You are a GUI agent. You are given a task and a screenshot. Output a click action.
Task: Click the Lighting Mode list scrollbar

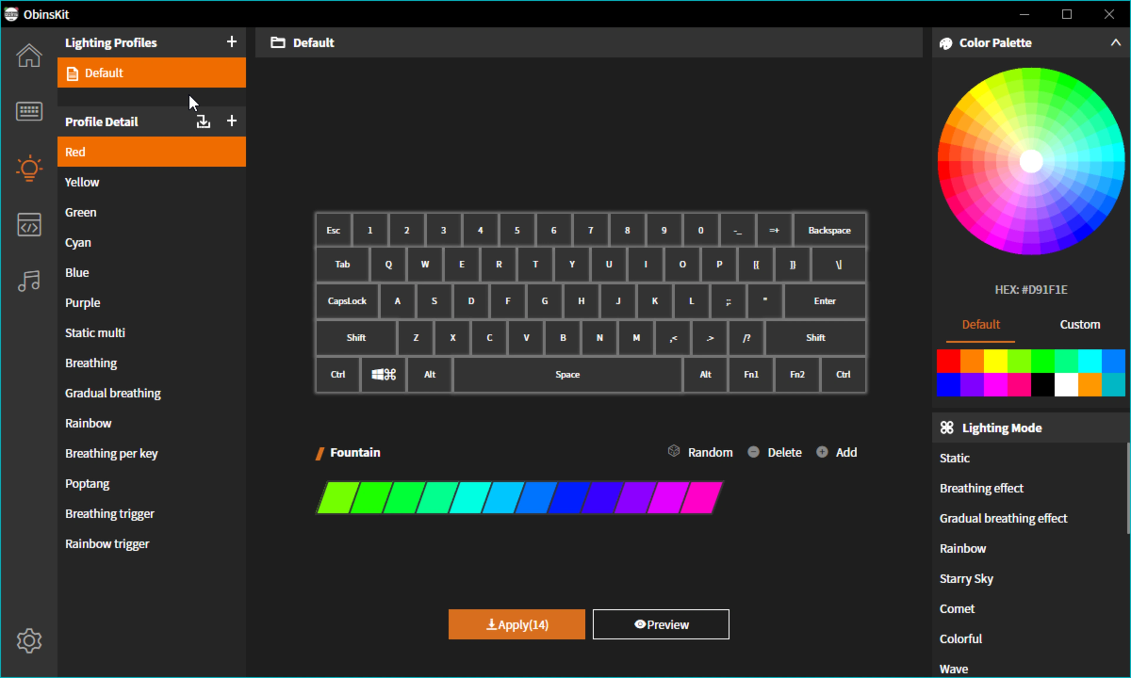click(x=1128, y=488)
